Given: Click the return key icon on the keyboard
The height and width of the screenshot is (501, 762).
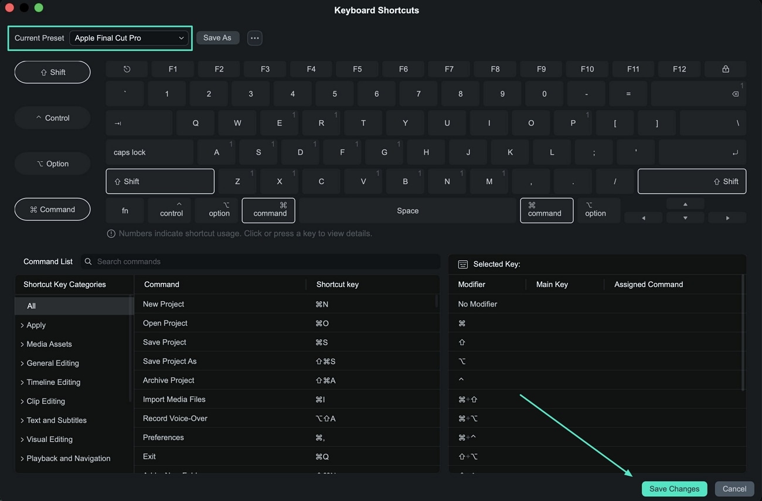Looking at the screenshot, I should (x=735, y=152).
